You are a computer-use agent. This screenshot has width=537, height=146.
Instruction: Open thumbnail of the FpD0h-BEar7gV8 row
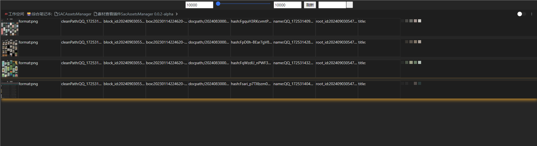point(10,48)
